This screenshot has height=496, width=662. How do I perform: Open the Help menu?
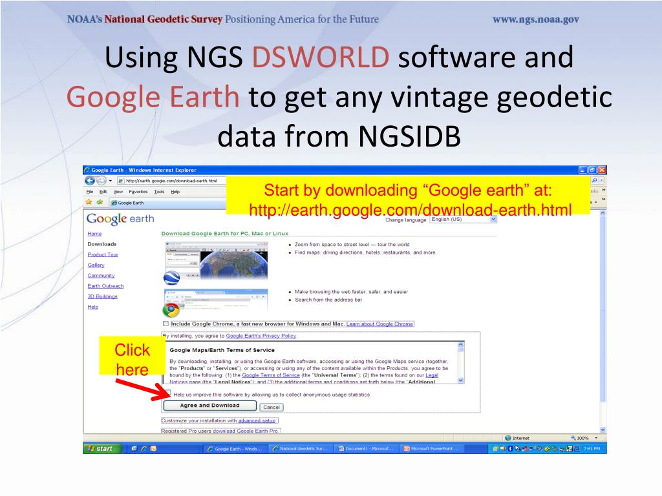[x=175, y=191]
